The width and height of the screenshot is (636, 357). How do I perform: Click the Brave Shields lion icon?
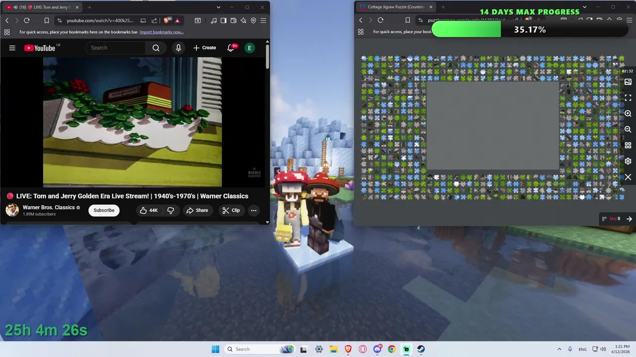coord(166,20)
